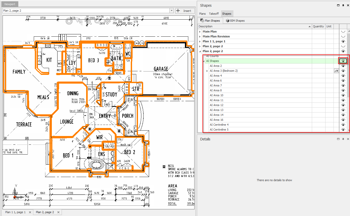Click the Unit column header
The width and height of the screenshot is (350, 216).
[329, 26]
